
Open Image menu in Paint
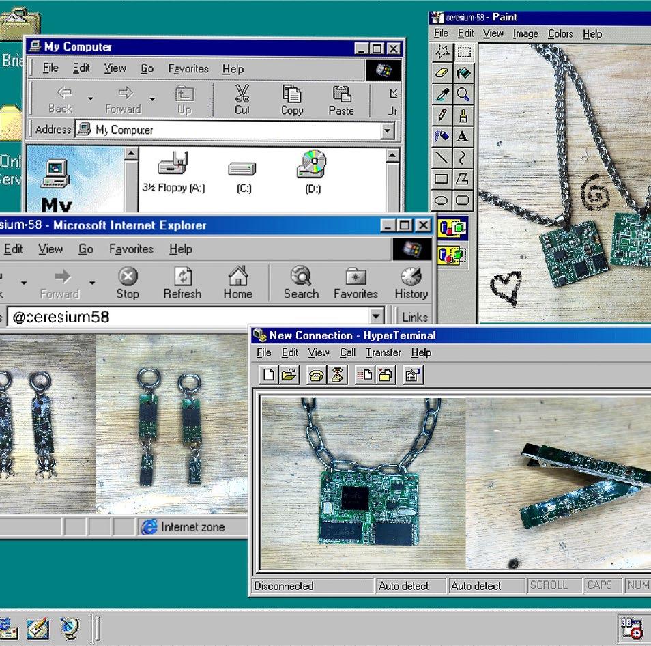tap(525, 33)
